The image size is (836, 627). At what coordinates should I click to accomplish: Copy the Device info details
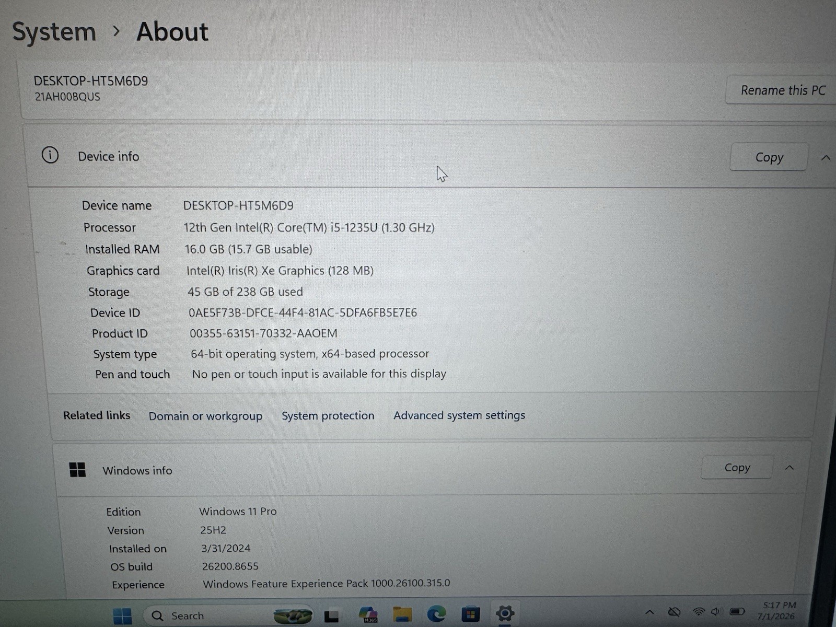[x=769, y=157]
